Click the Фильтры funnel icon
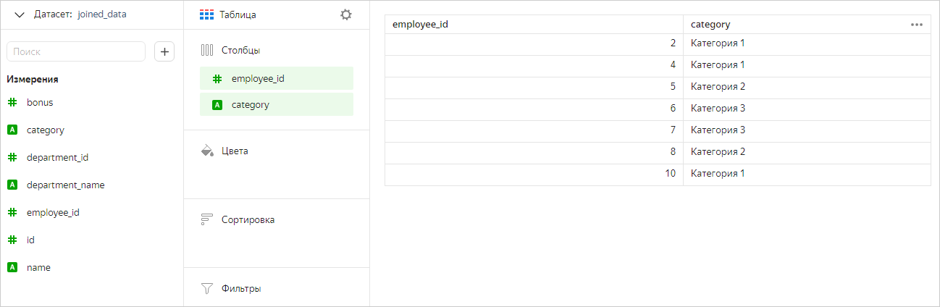 point(207,288)
